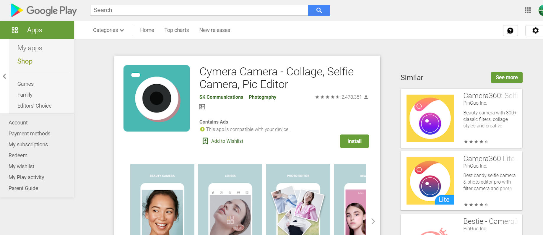The height and width of the screenshot is (235, 543).
Task: Open the user account avatar
Action: [541, 10]
